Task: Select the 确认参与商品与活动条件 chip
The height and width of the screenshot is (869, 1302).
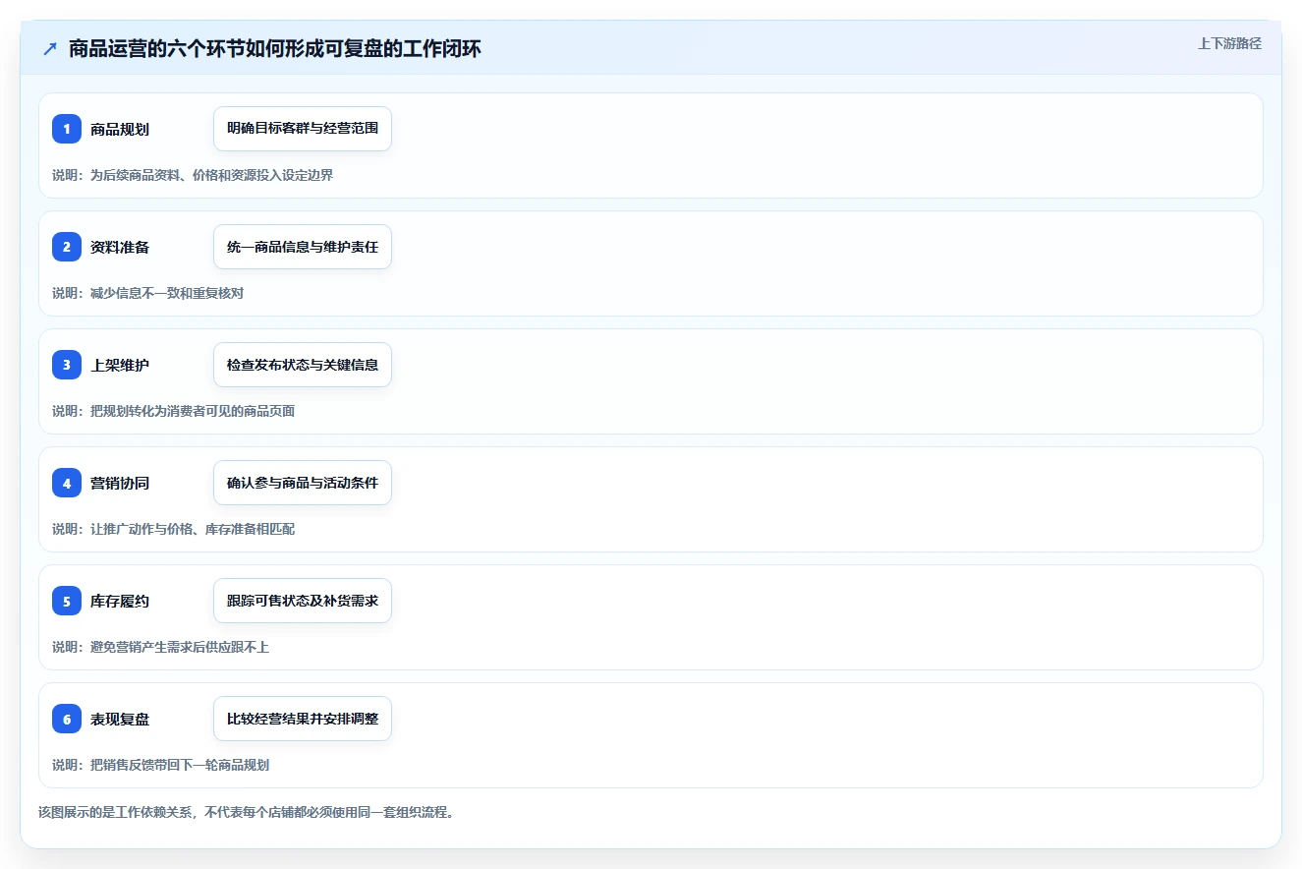Action: tap(303, 483)
